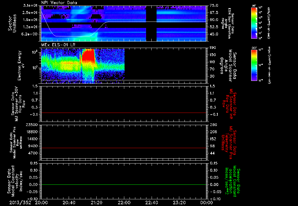Click the red "MU Scanner Pos Telemetry" label
Viewport: 298px width, 206px height.
(229, 143)
